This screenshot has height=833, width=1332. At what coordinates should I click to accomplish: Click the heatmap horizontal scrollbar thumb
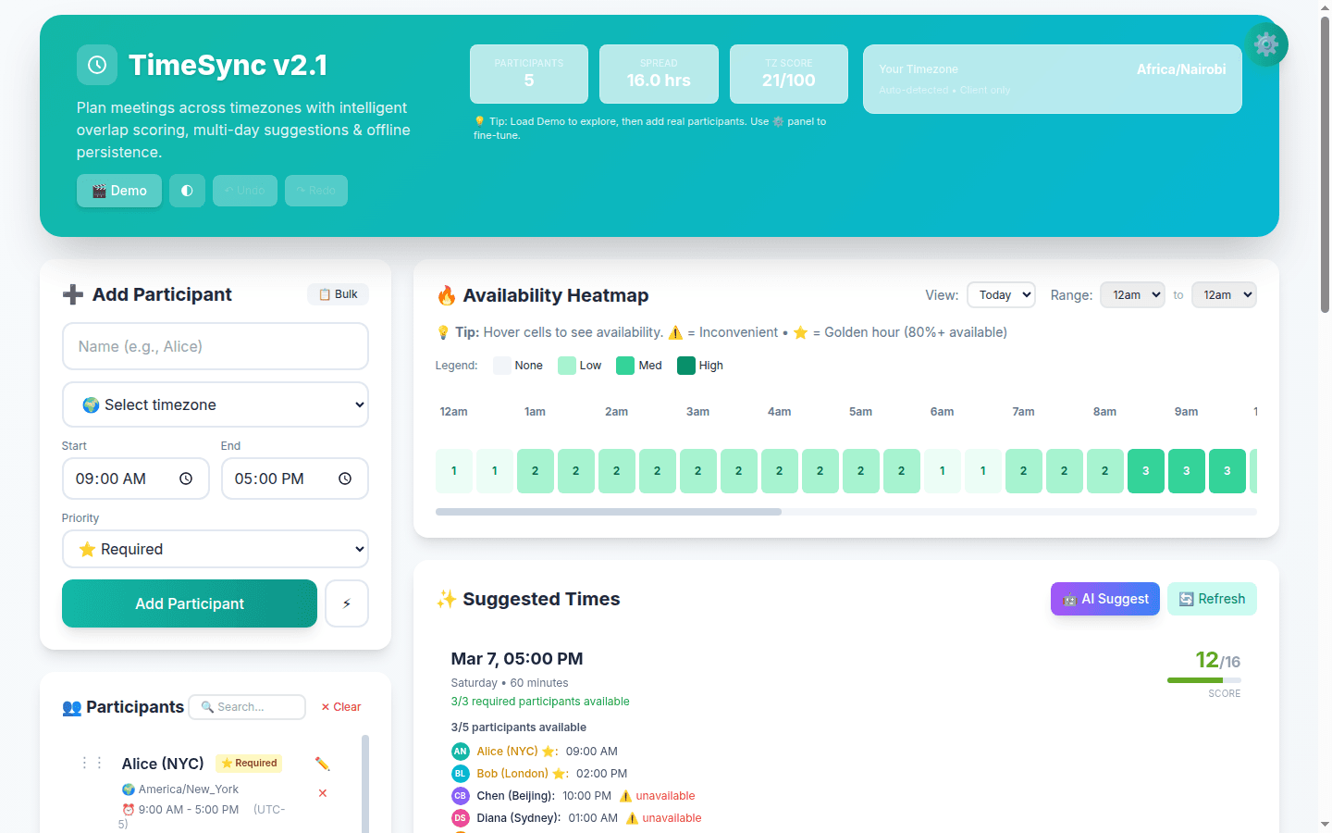coord(609,512)
